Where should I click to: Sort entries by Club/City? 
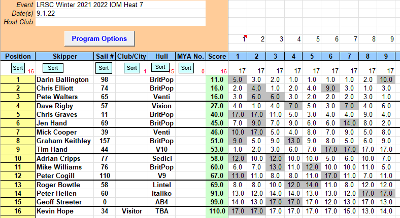(131, 68)
